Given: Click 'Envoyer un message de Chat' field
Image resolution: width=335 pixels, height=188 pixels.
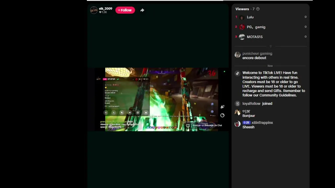Looking at the screenshot, I should (x=207, y=126).
